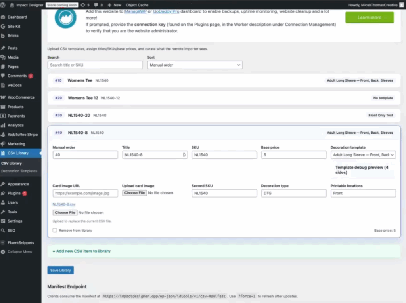Open the Decoration template dropdown
This screenshot has height=303, width=406.
(x=363, y=155)
